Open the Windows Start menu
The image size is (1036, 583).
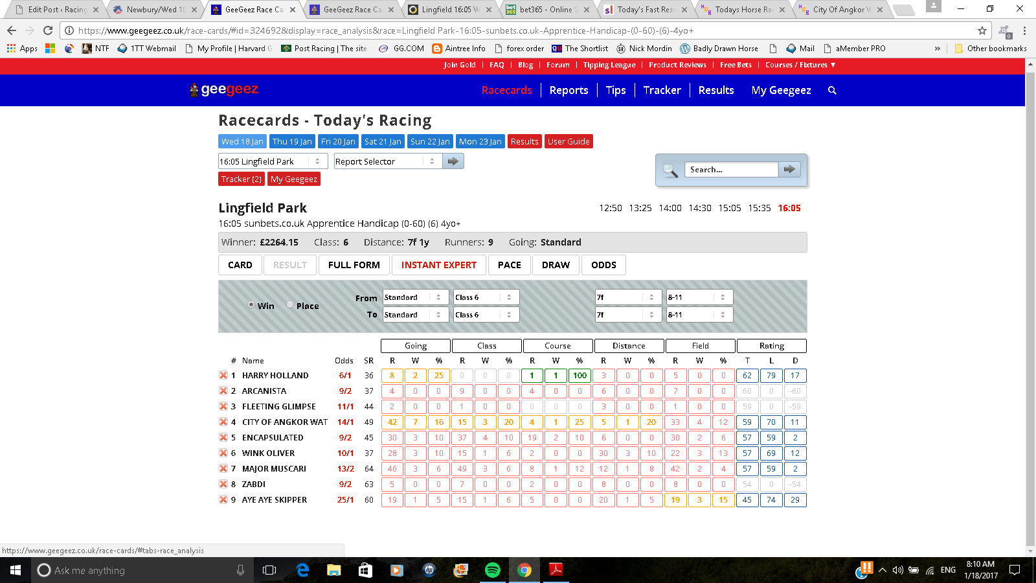coord(16,570)
